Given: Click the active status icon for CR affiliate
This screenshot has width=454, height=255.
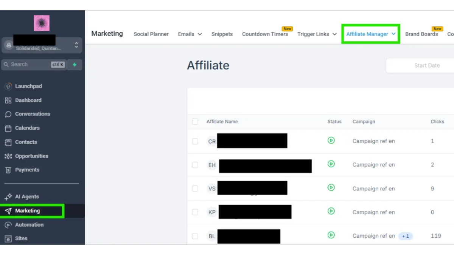Looking at the screenshot, I should pyautogui.click(x=331, y=141).
